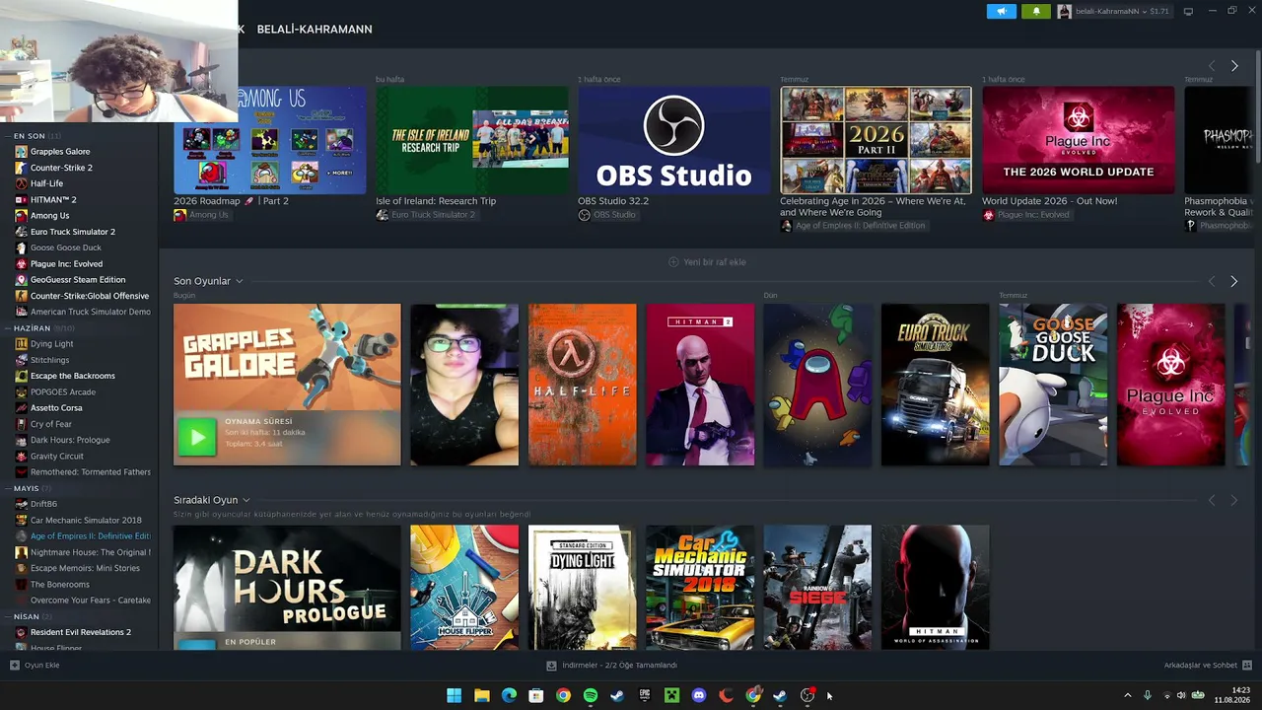
Task: Open the green notifications bell
Action: [1035, 12]
